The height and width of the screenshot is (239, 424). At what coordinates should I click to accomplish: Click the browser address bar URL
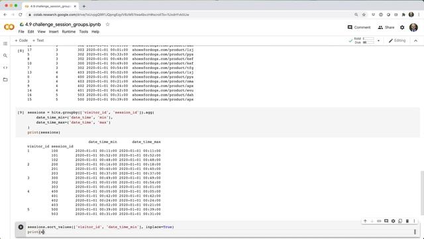(111, 15)
